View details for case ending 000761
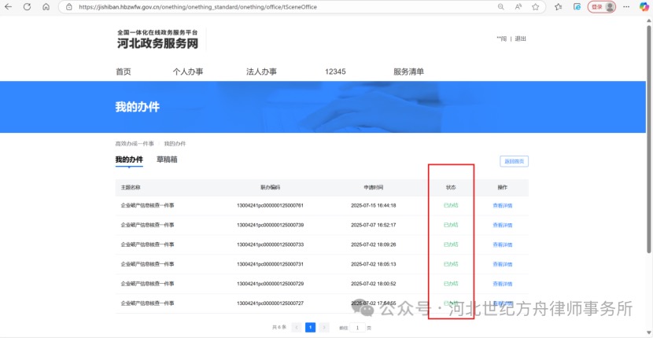 click(x=502, y=206)
